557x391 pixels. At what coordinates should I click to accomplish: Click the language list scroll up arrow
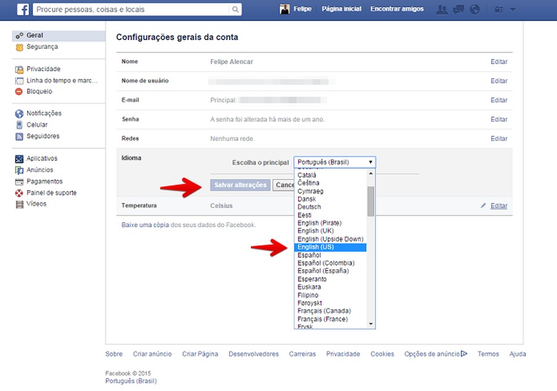(x=371, y=173)
